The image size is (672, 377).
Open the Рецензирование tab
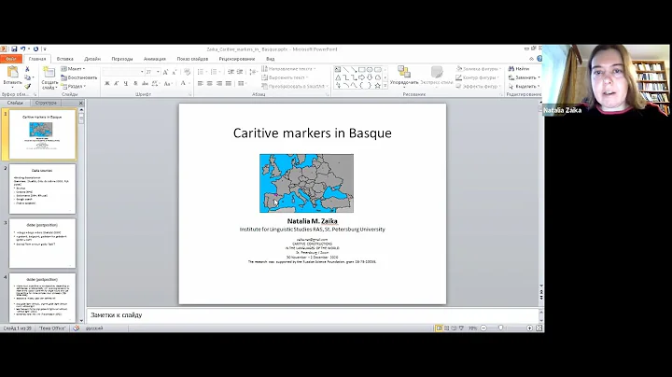pyautogui.click(x=236, y=59)
